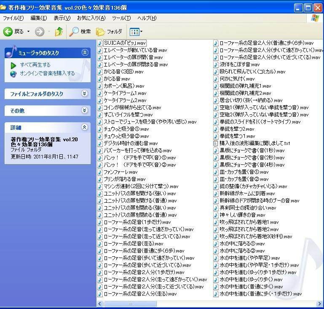Open the Views dropdown arrow

pyautogui.click(x=141, y=32)
